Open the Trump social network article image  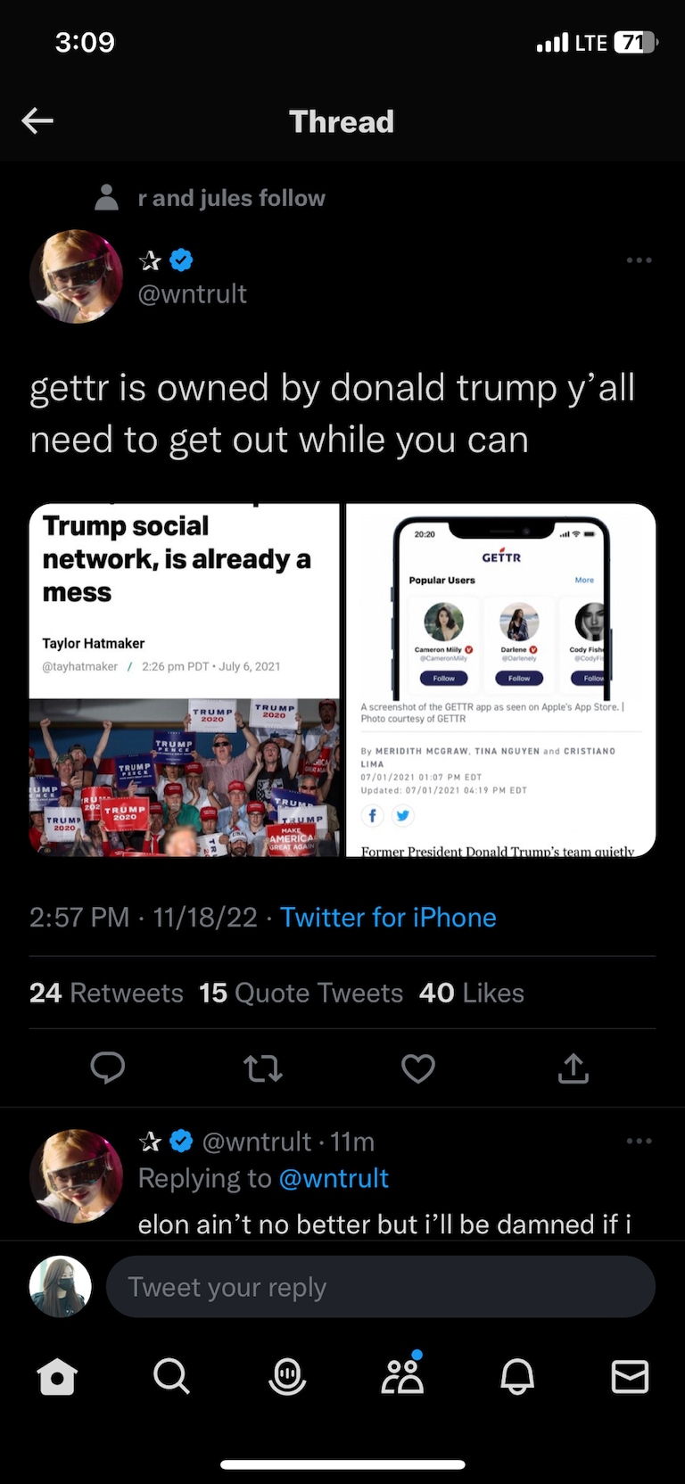click(x=185, y=680)
